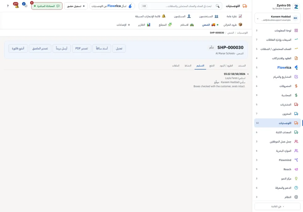Open Flowrica icon in sidebar

coord(296,67)
